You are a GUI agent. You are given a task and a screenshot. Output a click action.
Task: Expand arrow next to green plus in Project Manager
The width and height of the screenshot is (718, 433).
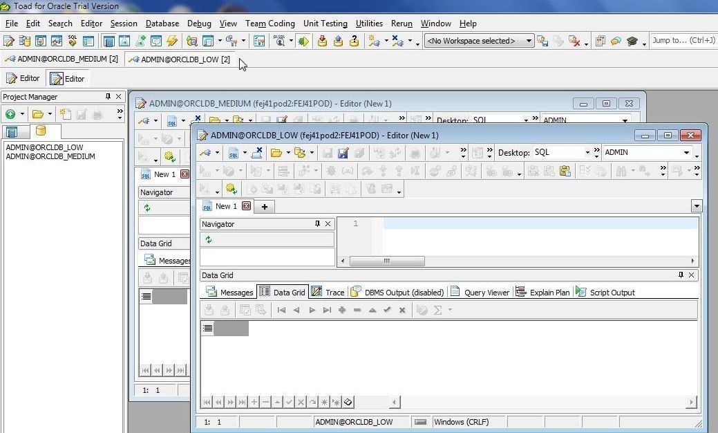click(21, 114)
